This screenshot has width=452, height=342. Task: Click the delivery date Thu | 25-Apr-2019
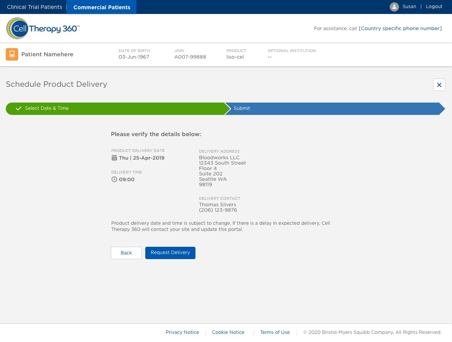[x=141, y=158]
